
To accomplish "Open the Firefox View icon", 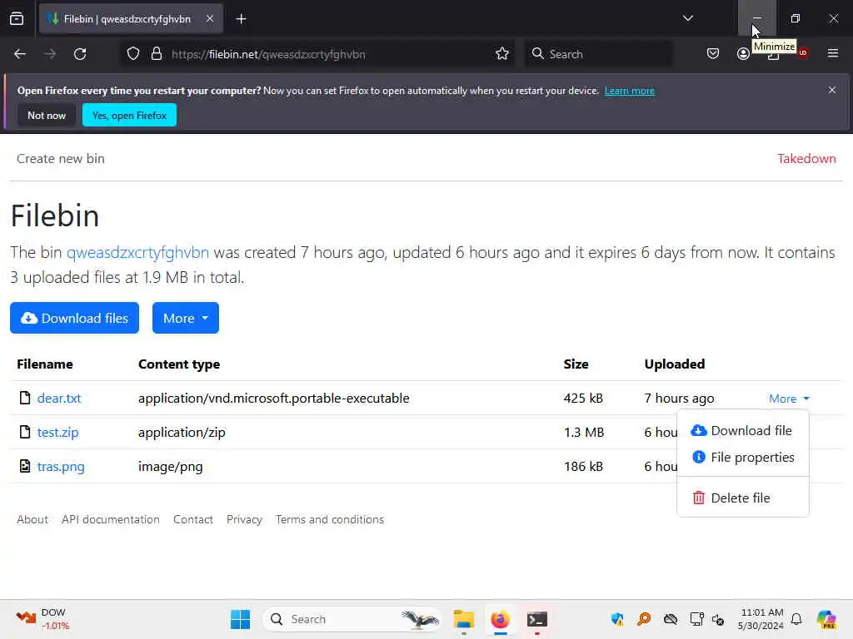I will point(17,18).
